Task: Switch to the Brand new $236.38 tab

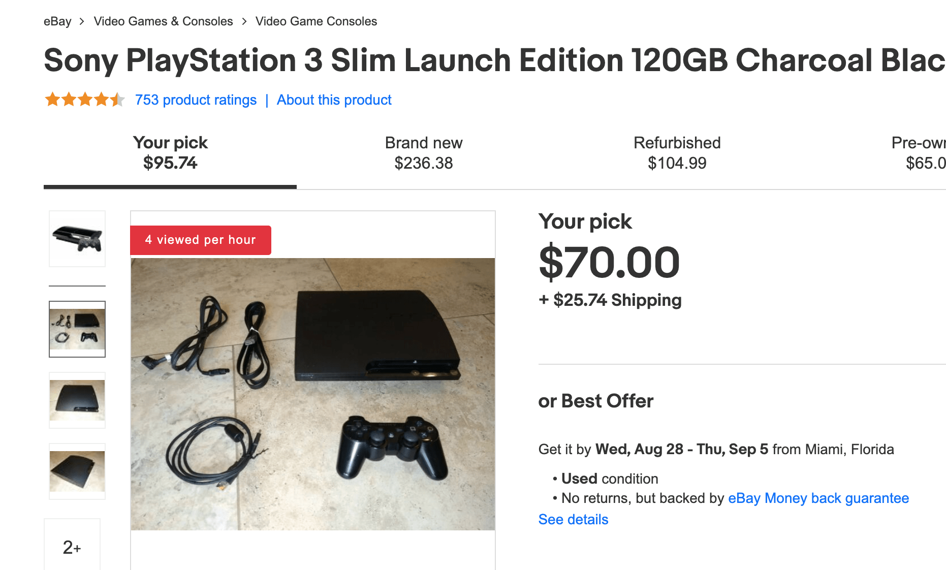Action: tap(423, 153)
